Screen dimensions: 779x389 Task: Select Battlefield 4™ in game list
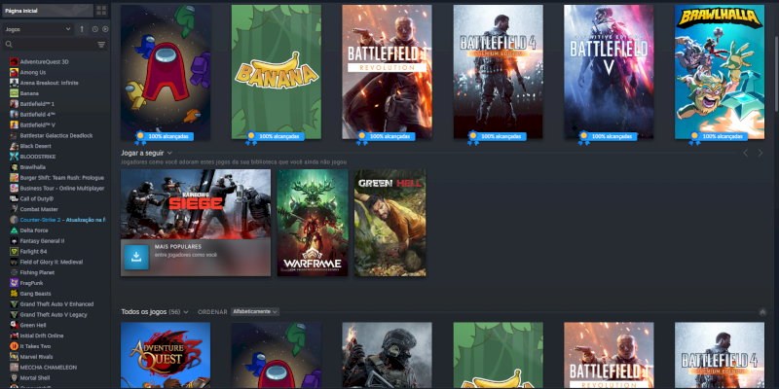38,114
